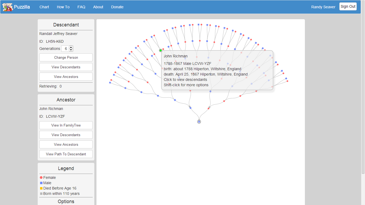Click View Path To Descendant

[66, 154]
